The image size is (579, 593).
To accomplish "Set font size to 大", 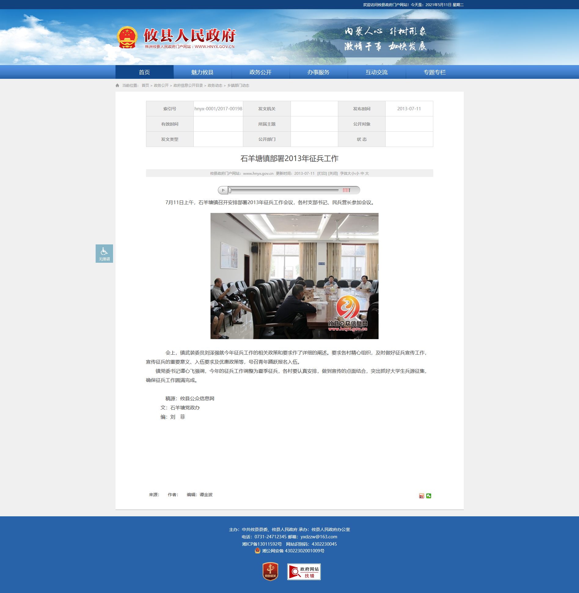I will click(367, 174).
